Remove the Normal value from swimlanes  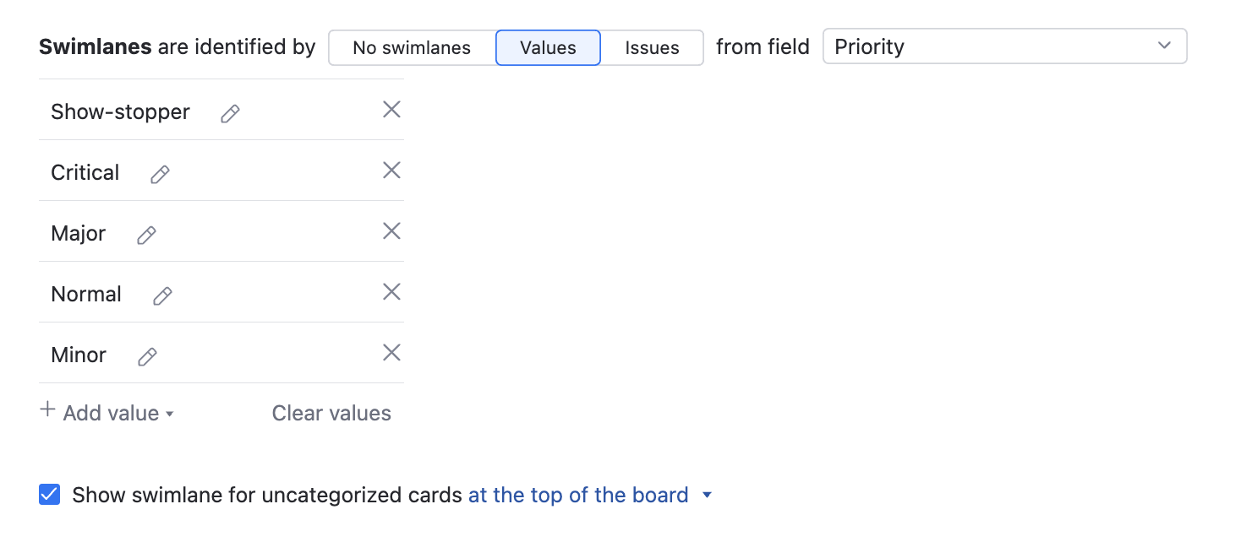[x=391, y=292]
